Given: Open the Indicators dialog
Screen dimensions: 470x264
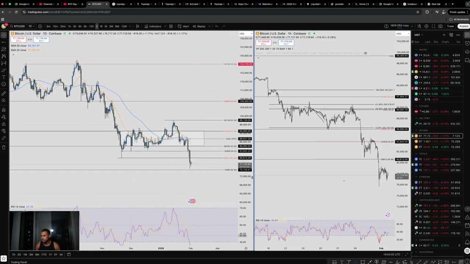Looking at the screenshot, I should tap(153, 26).
